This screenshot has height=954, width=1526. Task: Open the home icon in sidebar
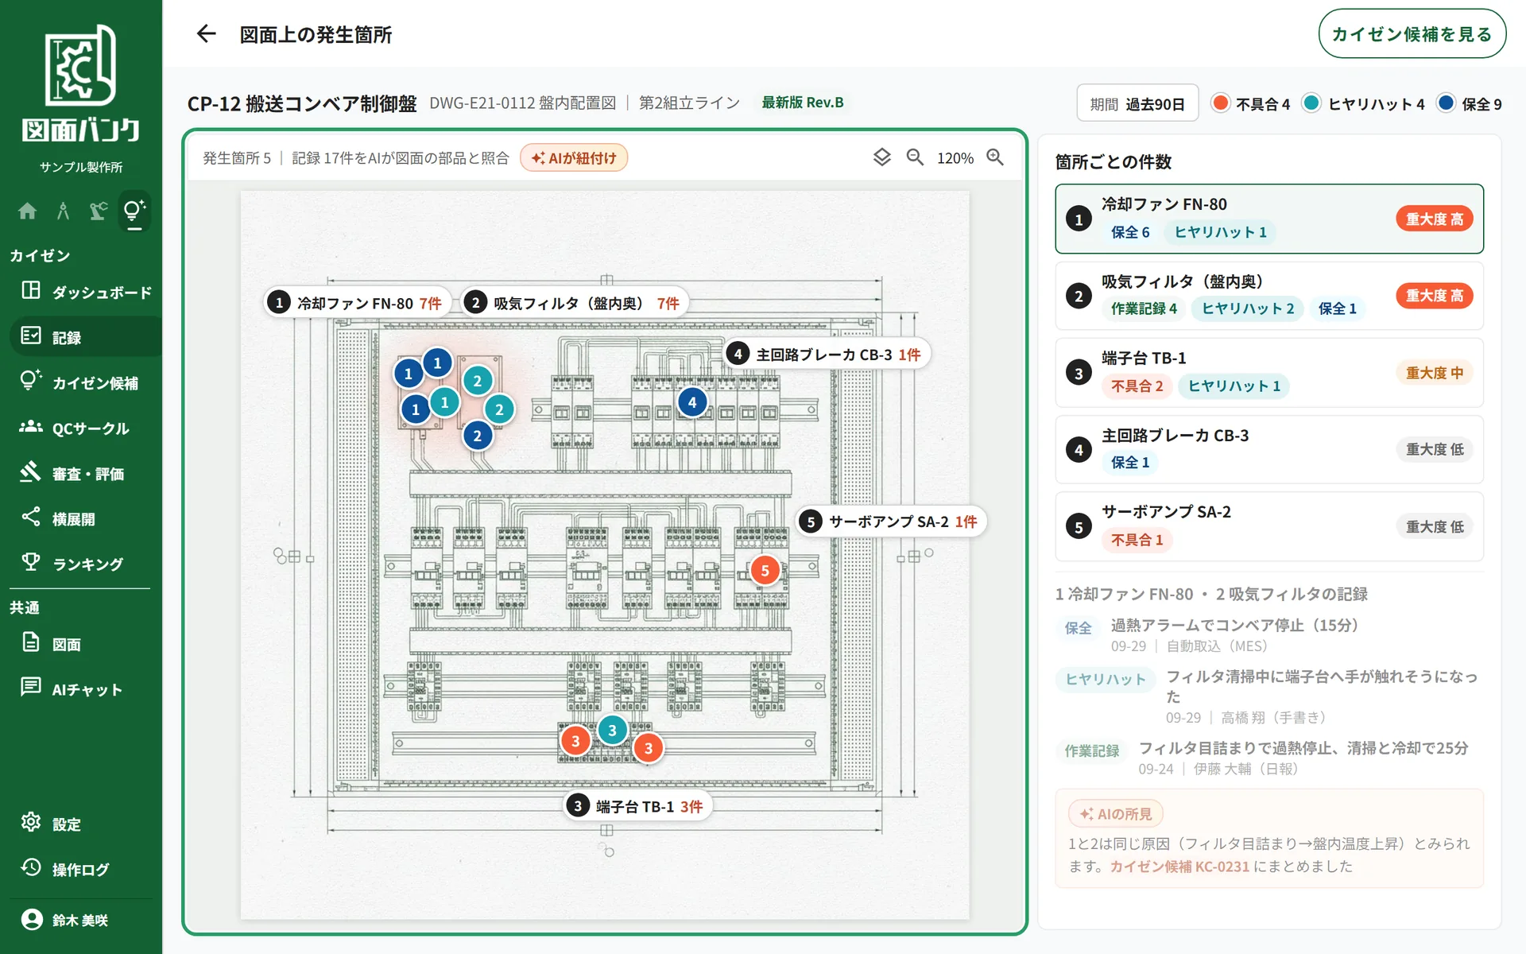(27, 211)
